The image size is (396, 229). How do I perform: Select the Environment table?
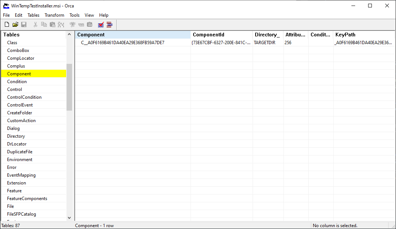coord(33,160)
